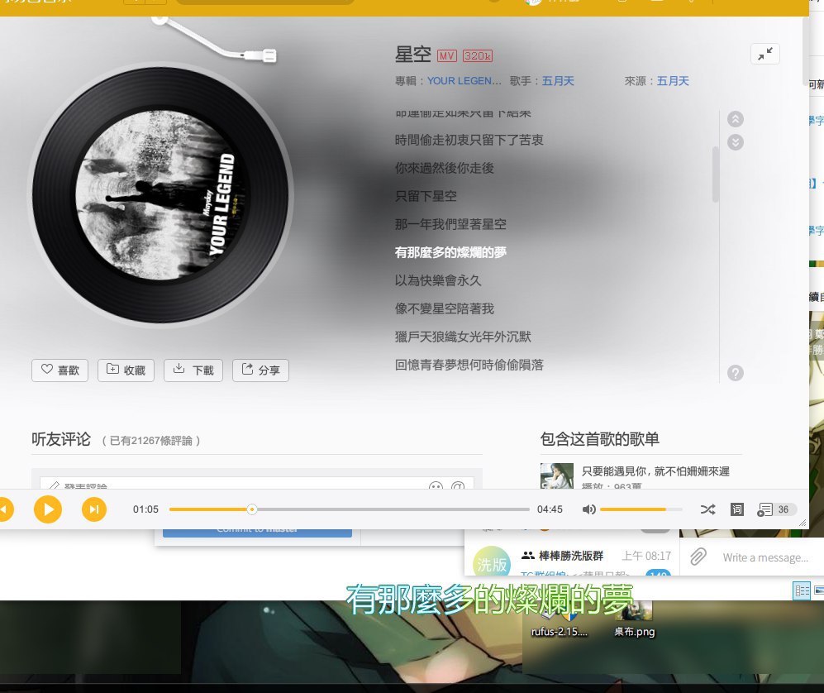Share the song using 分享 button
The width and height of the screenshot is (824, 693).
pyautogui.click(x=260, y=370)
